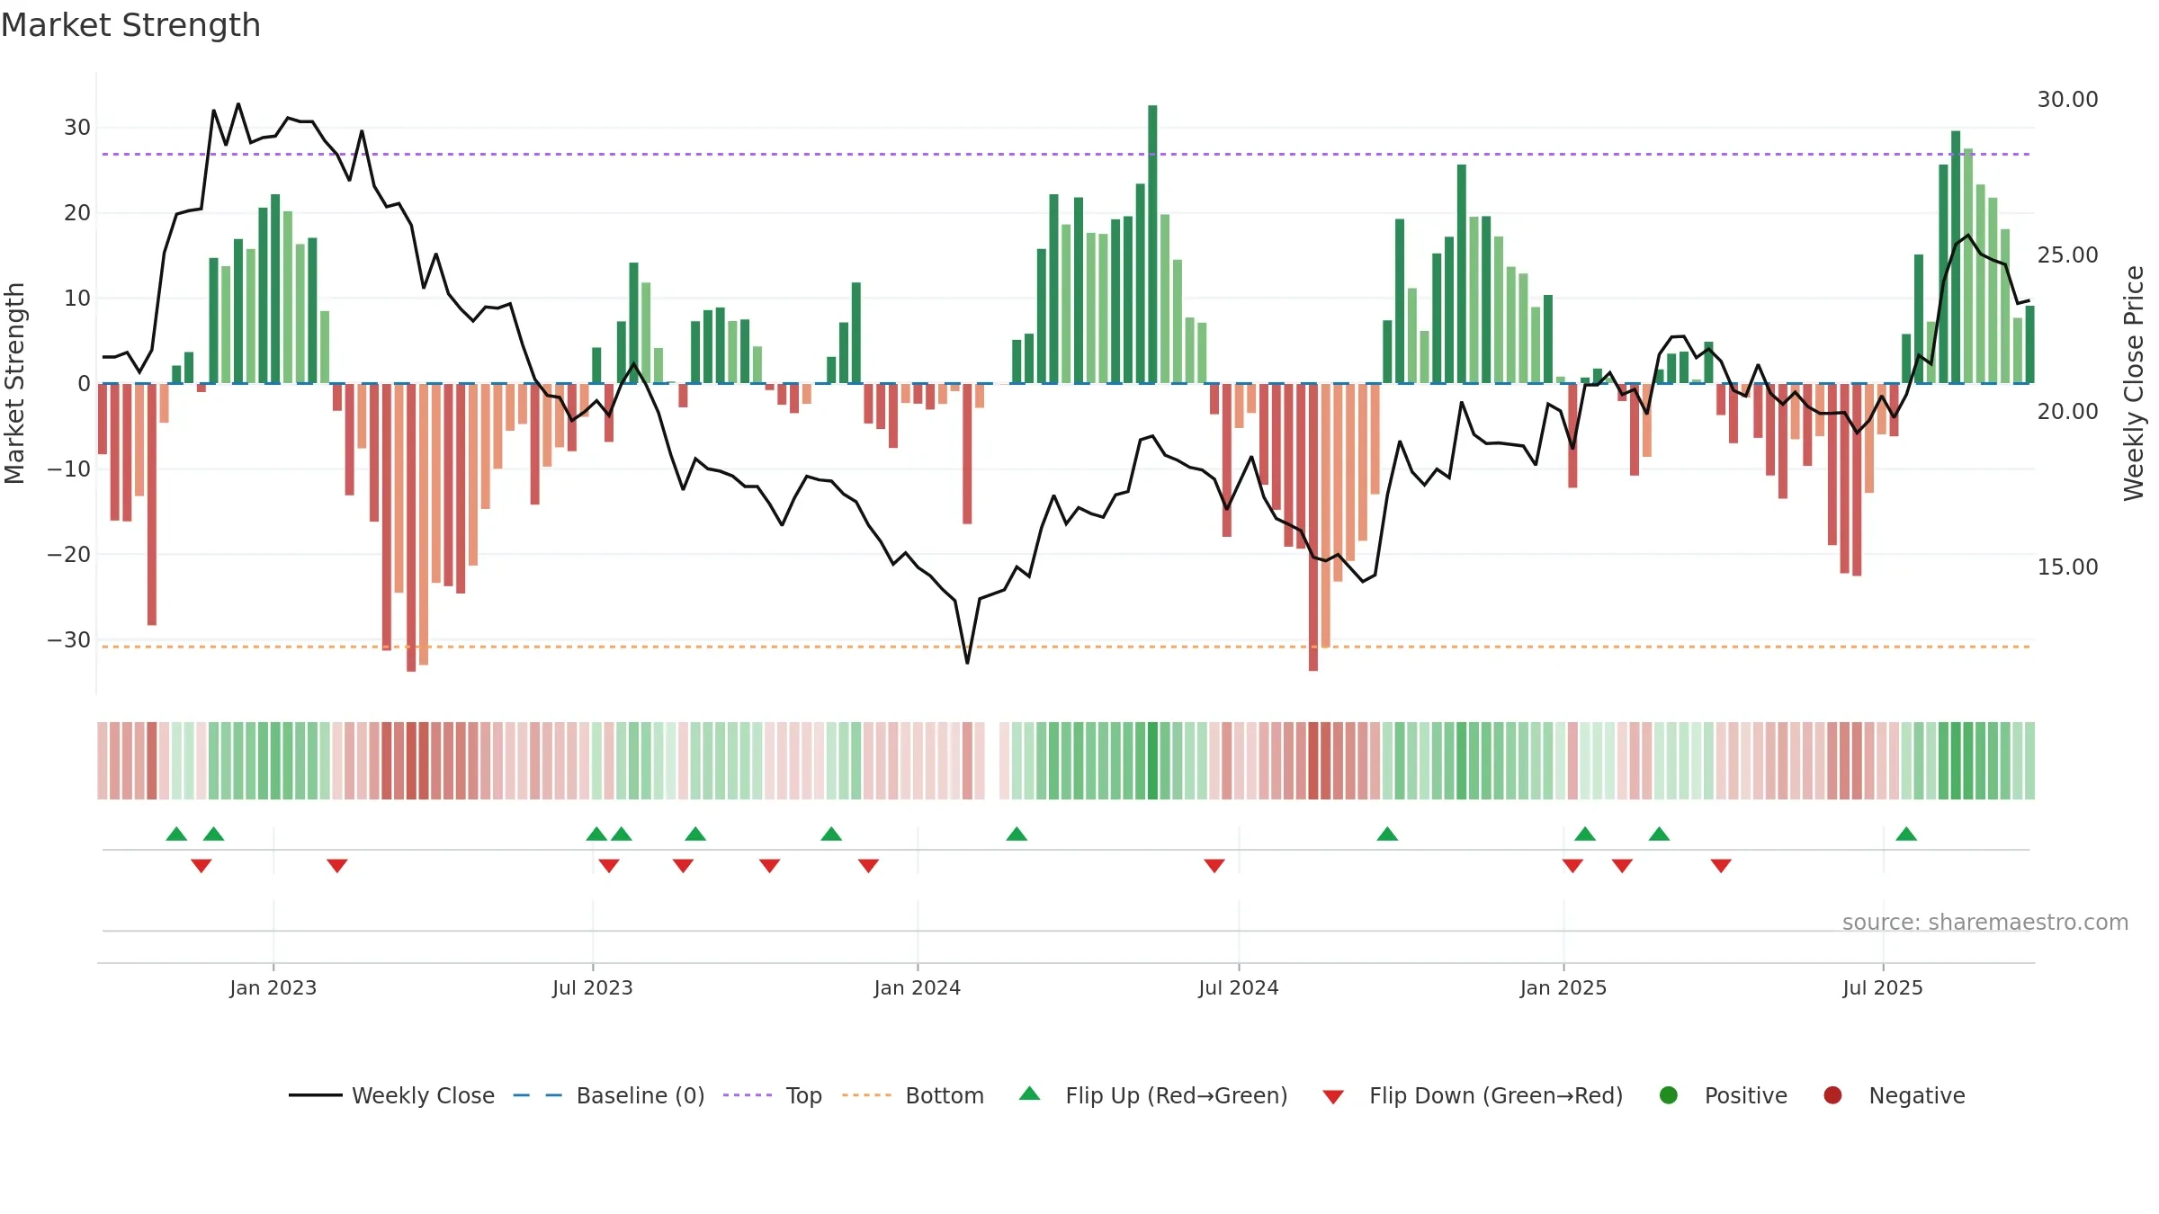2159x1214 pixels.
Task: Toggle the 'Flip Up (Red→Green)' legend label
Action: pyautogui.click(x=1177, y=1095)
